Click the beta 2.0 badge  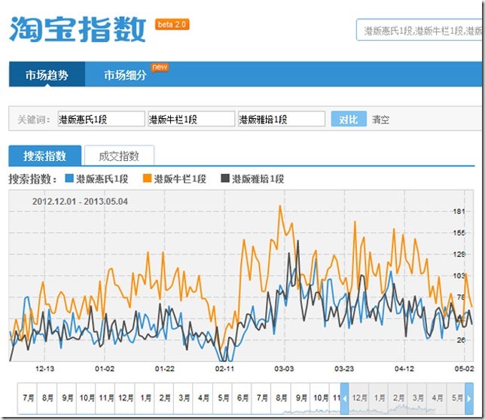point(172,25)
